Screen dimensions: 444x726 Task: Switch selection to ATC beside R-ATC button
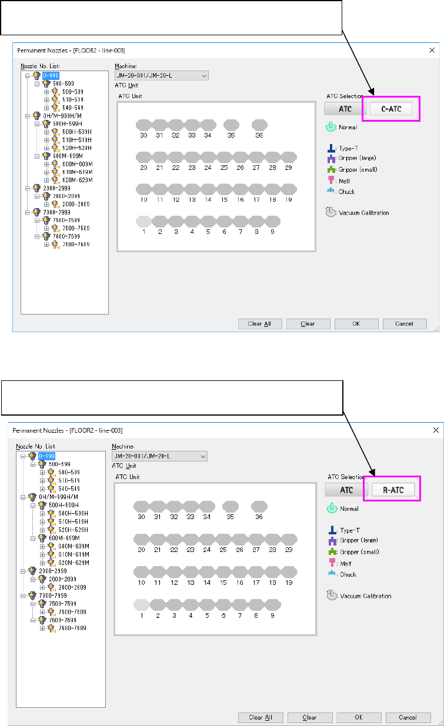coord(347,490)
